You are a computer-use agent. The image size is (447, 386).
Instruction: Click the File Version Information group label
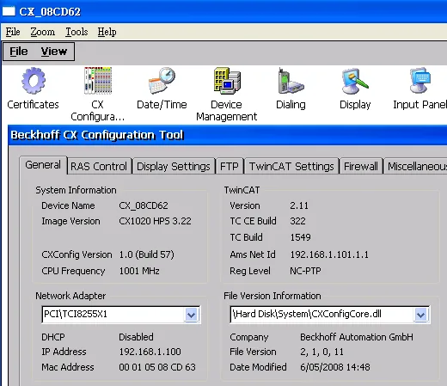point(272,296)
